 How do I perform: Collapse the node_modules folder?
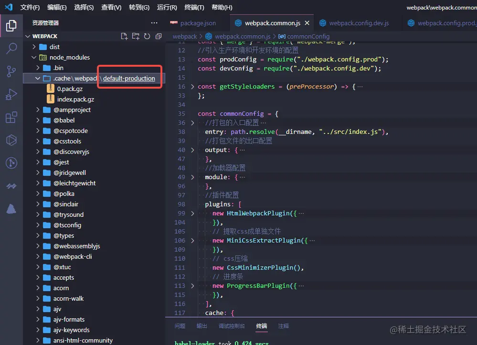[x=34, y=57]
